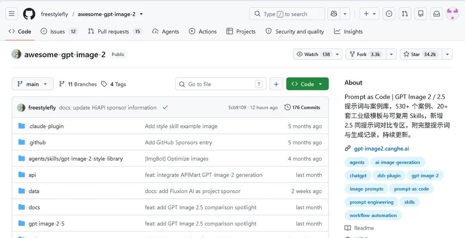The height and width of the screenshot is (238, 465).
Task: Click the folder icon beside docs
Action: pos(22,207)
